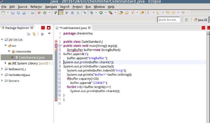Viewport: 210px width, 123px height.
Task: Collapse the chenminhe package node
Action: coord(9,51)
